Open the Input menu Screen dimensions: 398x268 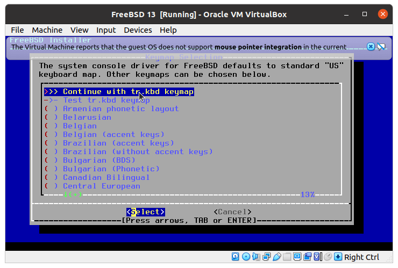(106, 30)
